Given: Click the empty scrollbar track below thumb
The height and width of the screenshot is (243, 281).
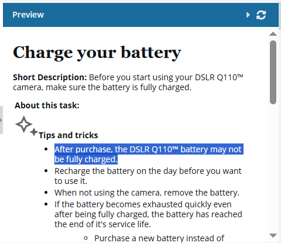Looking at the screenshot, I should pyautogui.click(x=273, y=168).
